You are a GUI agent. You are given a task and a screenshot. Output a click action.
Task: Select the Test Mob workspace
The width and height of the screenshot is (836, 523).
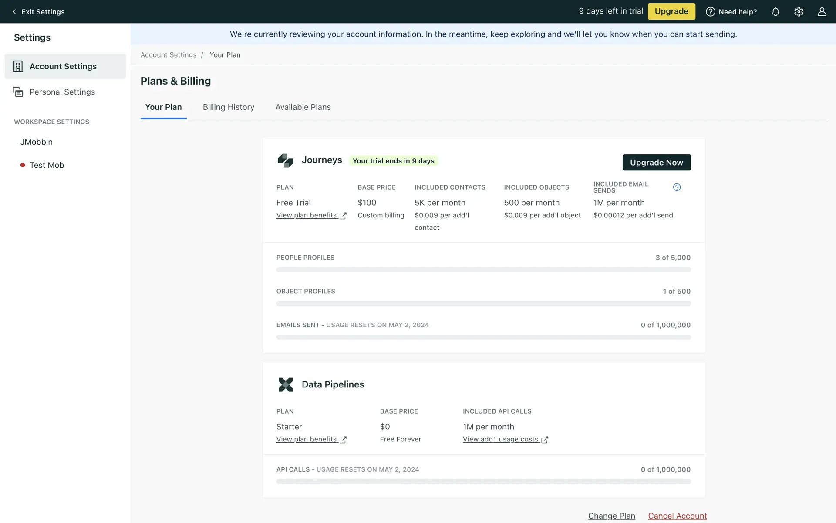[x=47, y=165]
